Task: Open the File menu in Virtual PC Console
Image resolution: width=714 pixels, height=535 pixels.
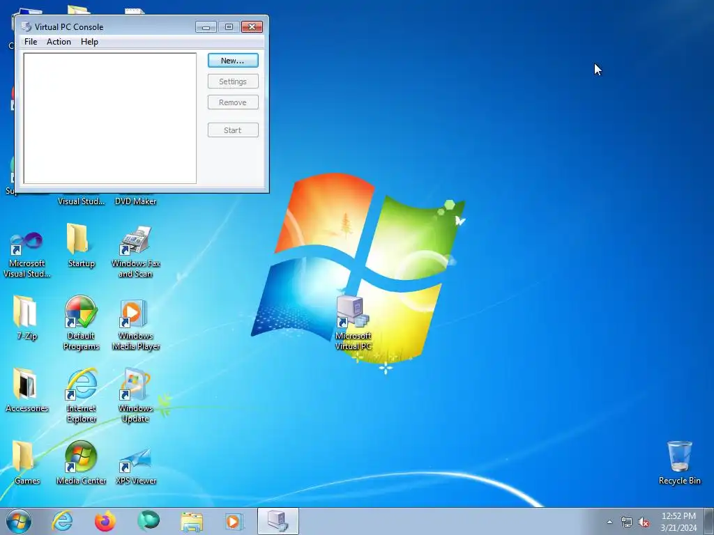Action: coord(31,41)
